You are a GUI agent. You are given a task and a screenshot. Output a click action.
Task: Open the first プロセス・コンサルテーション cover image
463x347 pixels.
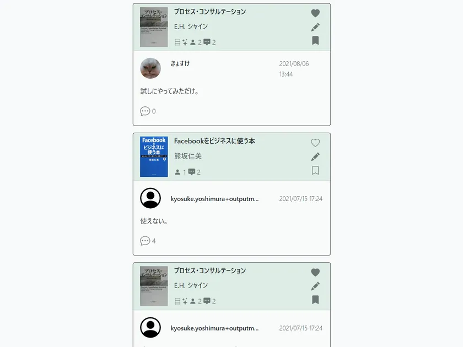[x=154, y=27]
